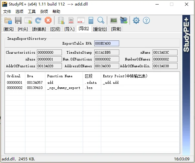Click the monitor graph icon
This screenshot has height=163, width=195.
[x=114, y=20]
